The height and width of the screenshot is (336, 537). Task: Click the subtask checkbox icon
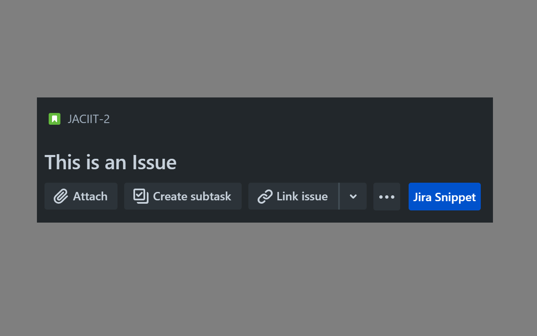[141, 196]
